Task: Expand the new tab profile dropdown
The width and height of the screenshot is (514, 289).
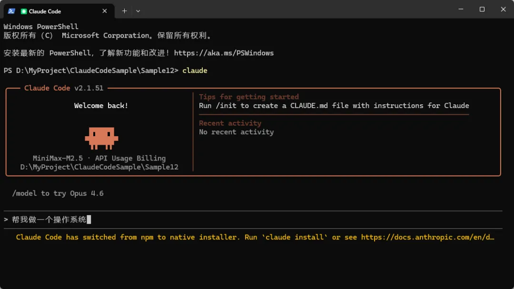Action: point(138,11)
